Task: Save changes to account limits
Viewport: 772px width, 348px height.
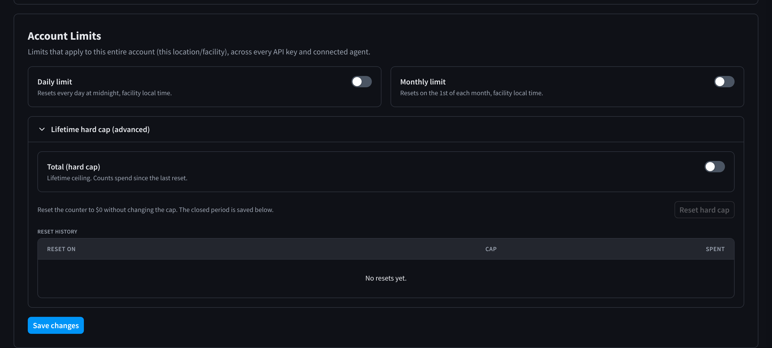Action: pyautogui.click(x=56, y=325)
